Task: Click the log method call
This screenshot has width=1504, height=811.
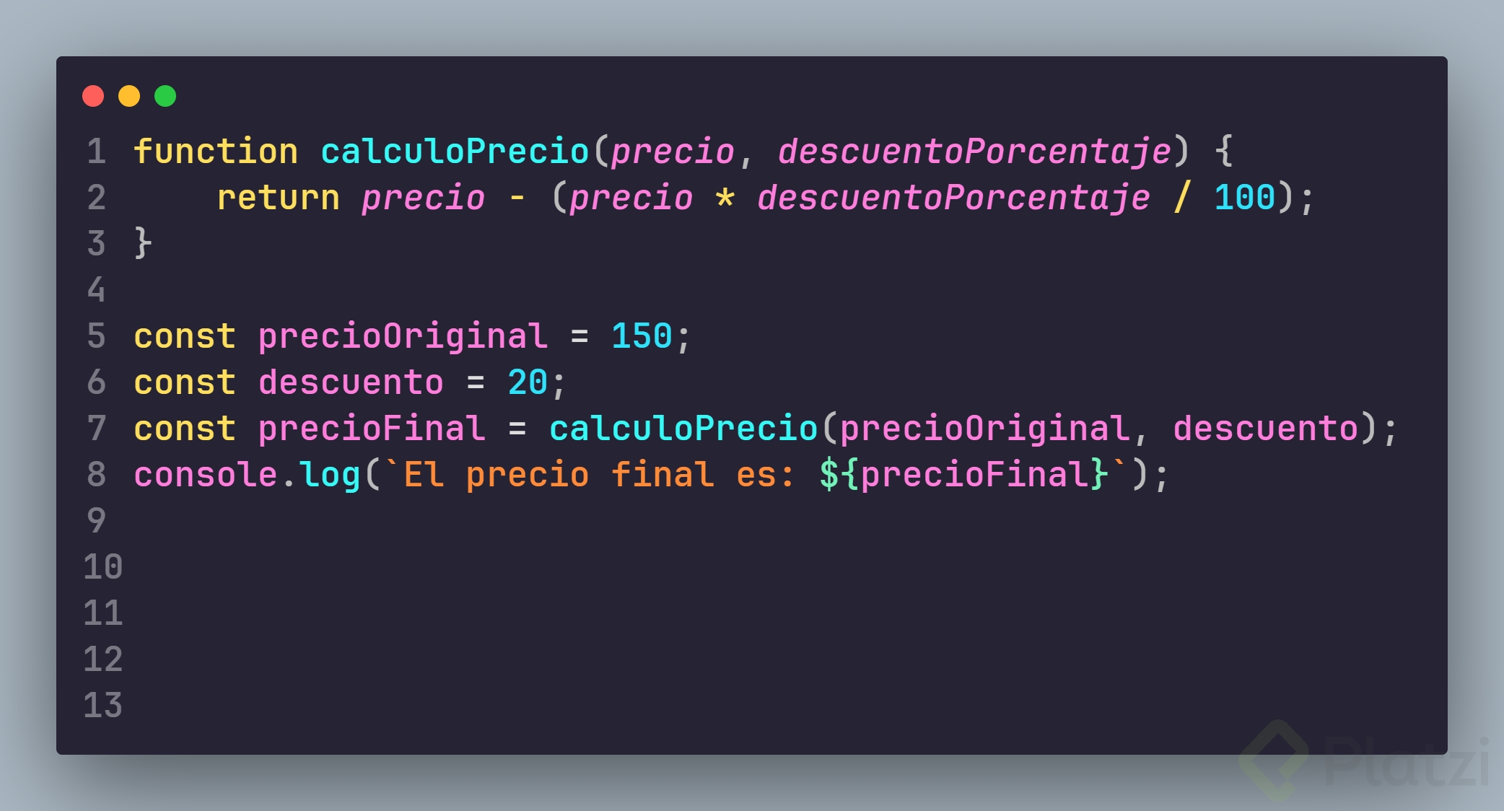Action: (x=330, y=475)
